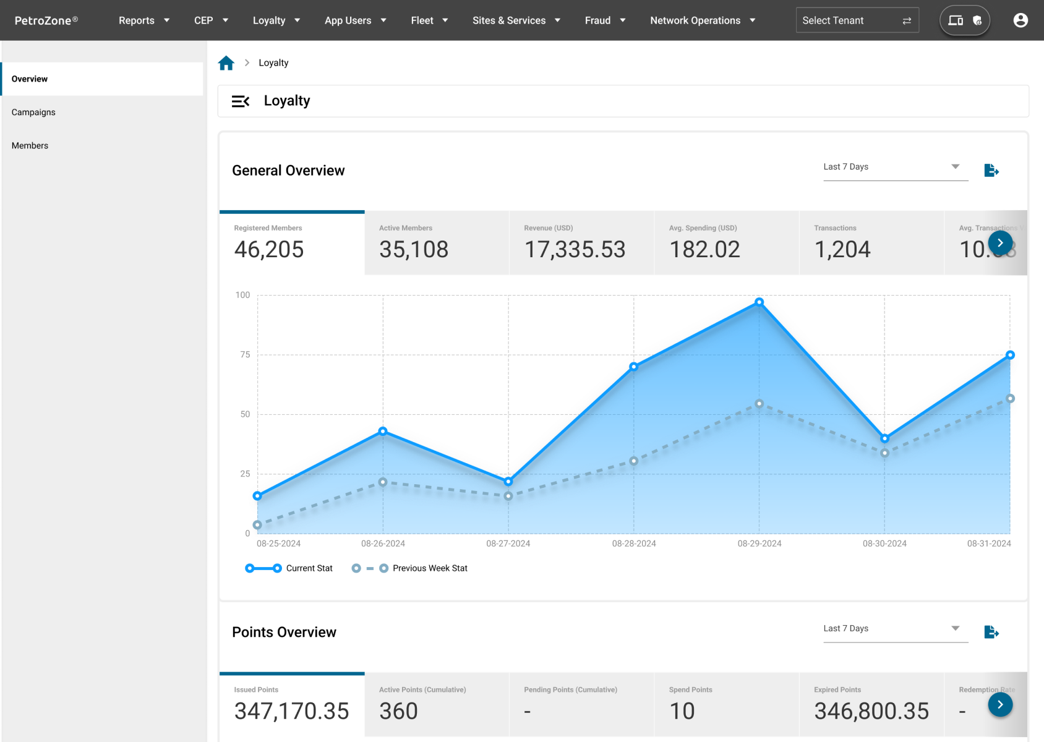Click the home breadcrumb icon
This screenshot has height=742, width=1044.
click(x=226, y=63)
